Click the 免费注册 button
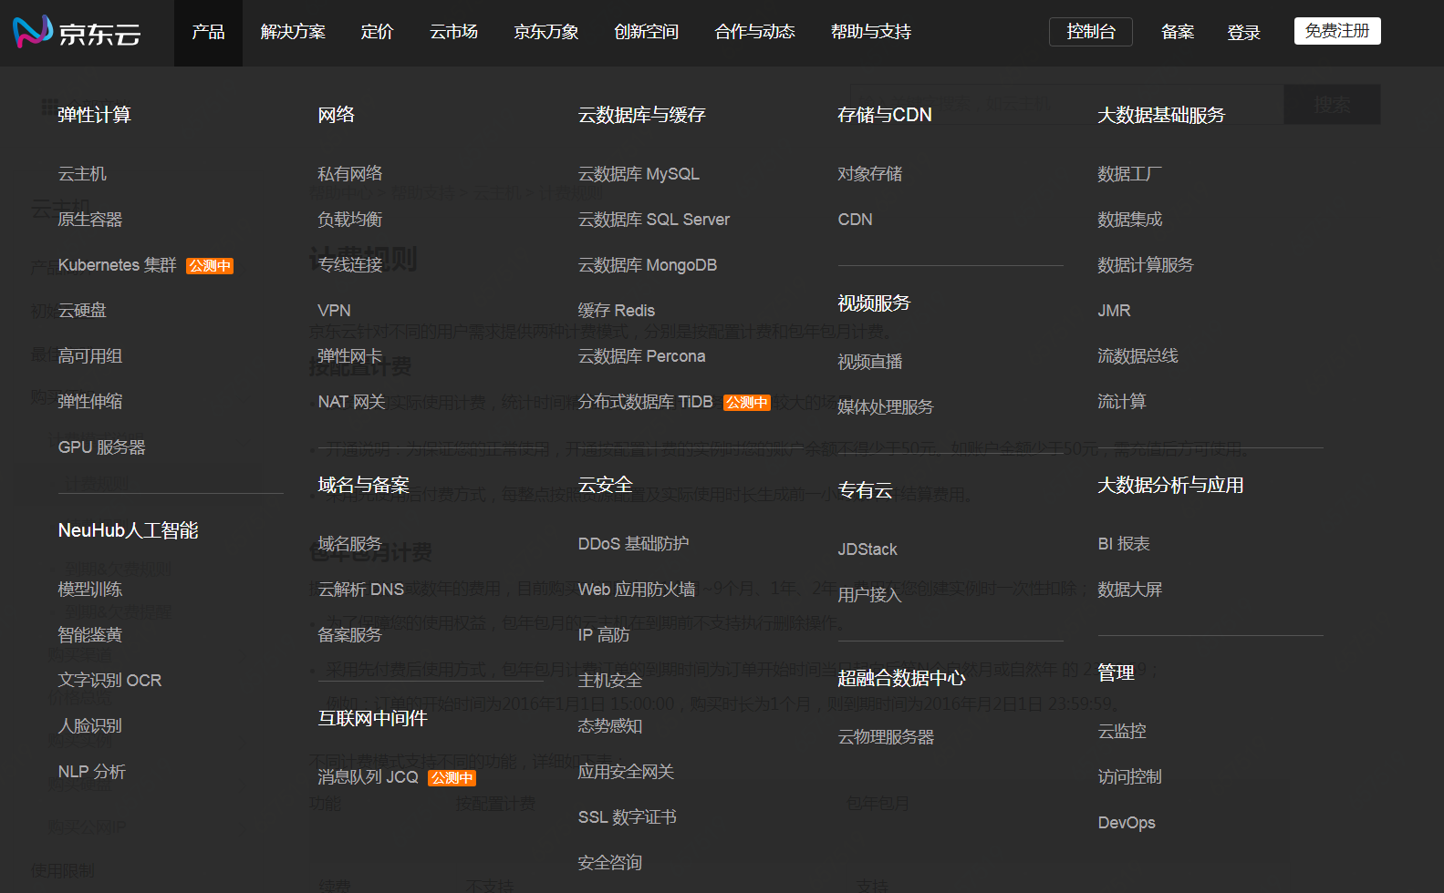This screenshot has width=1444, height=893. (1336, 31)
